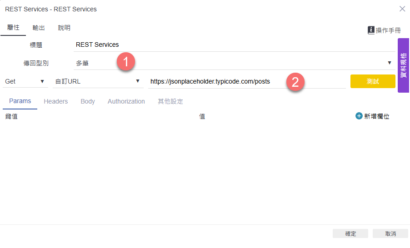Click the 取消 button

[390, 233]
